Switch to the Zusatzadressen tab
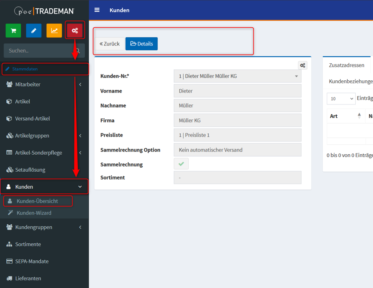 [x=347, y=65]
